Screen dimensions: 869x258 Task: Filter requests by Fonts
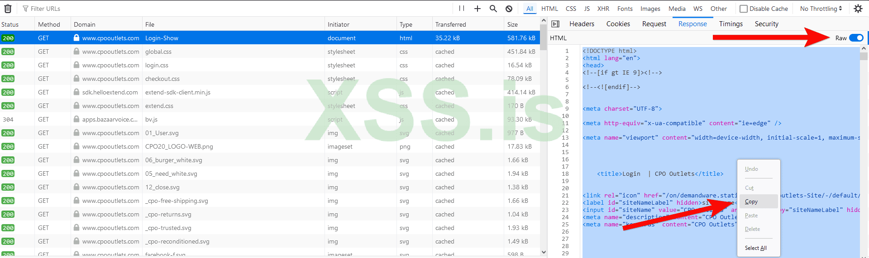click(x=625, y=9)
